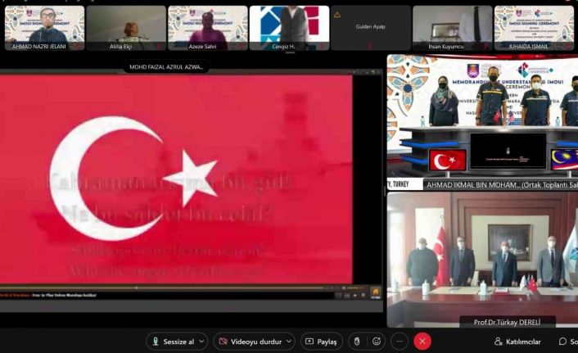Open the emoji reactions icon
578x353 pixels.
coord(377,341)
